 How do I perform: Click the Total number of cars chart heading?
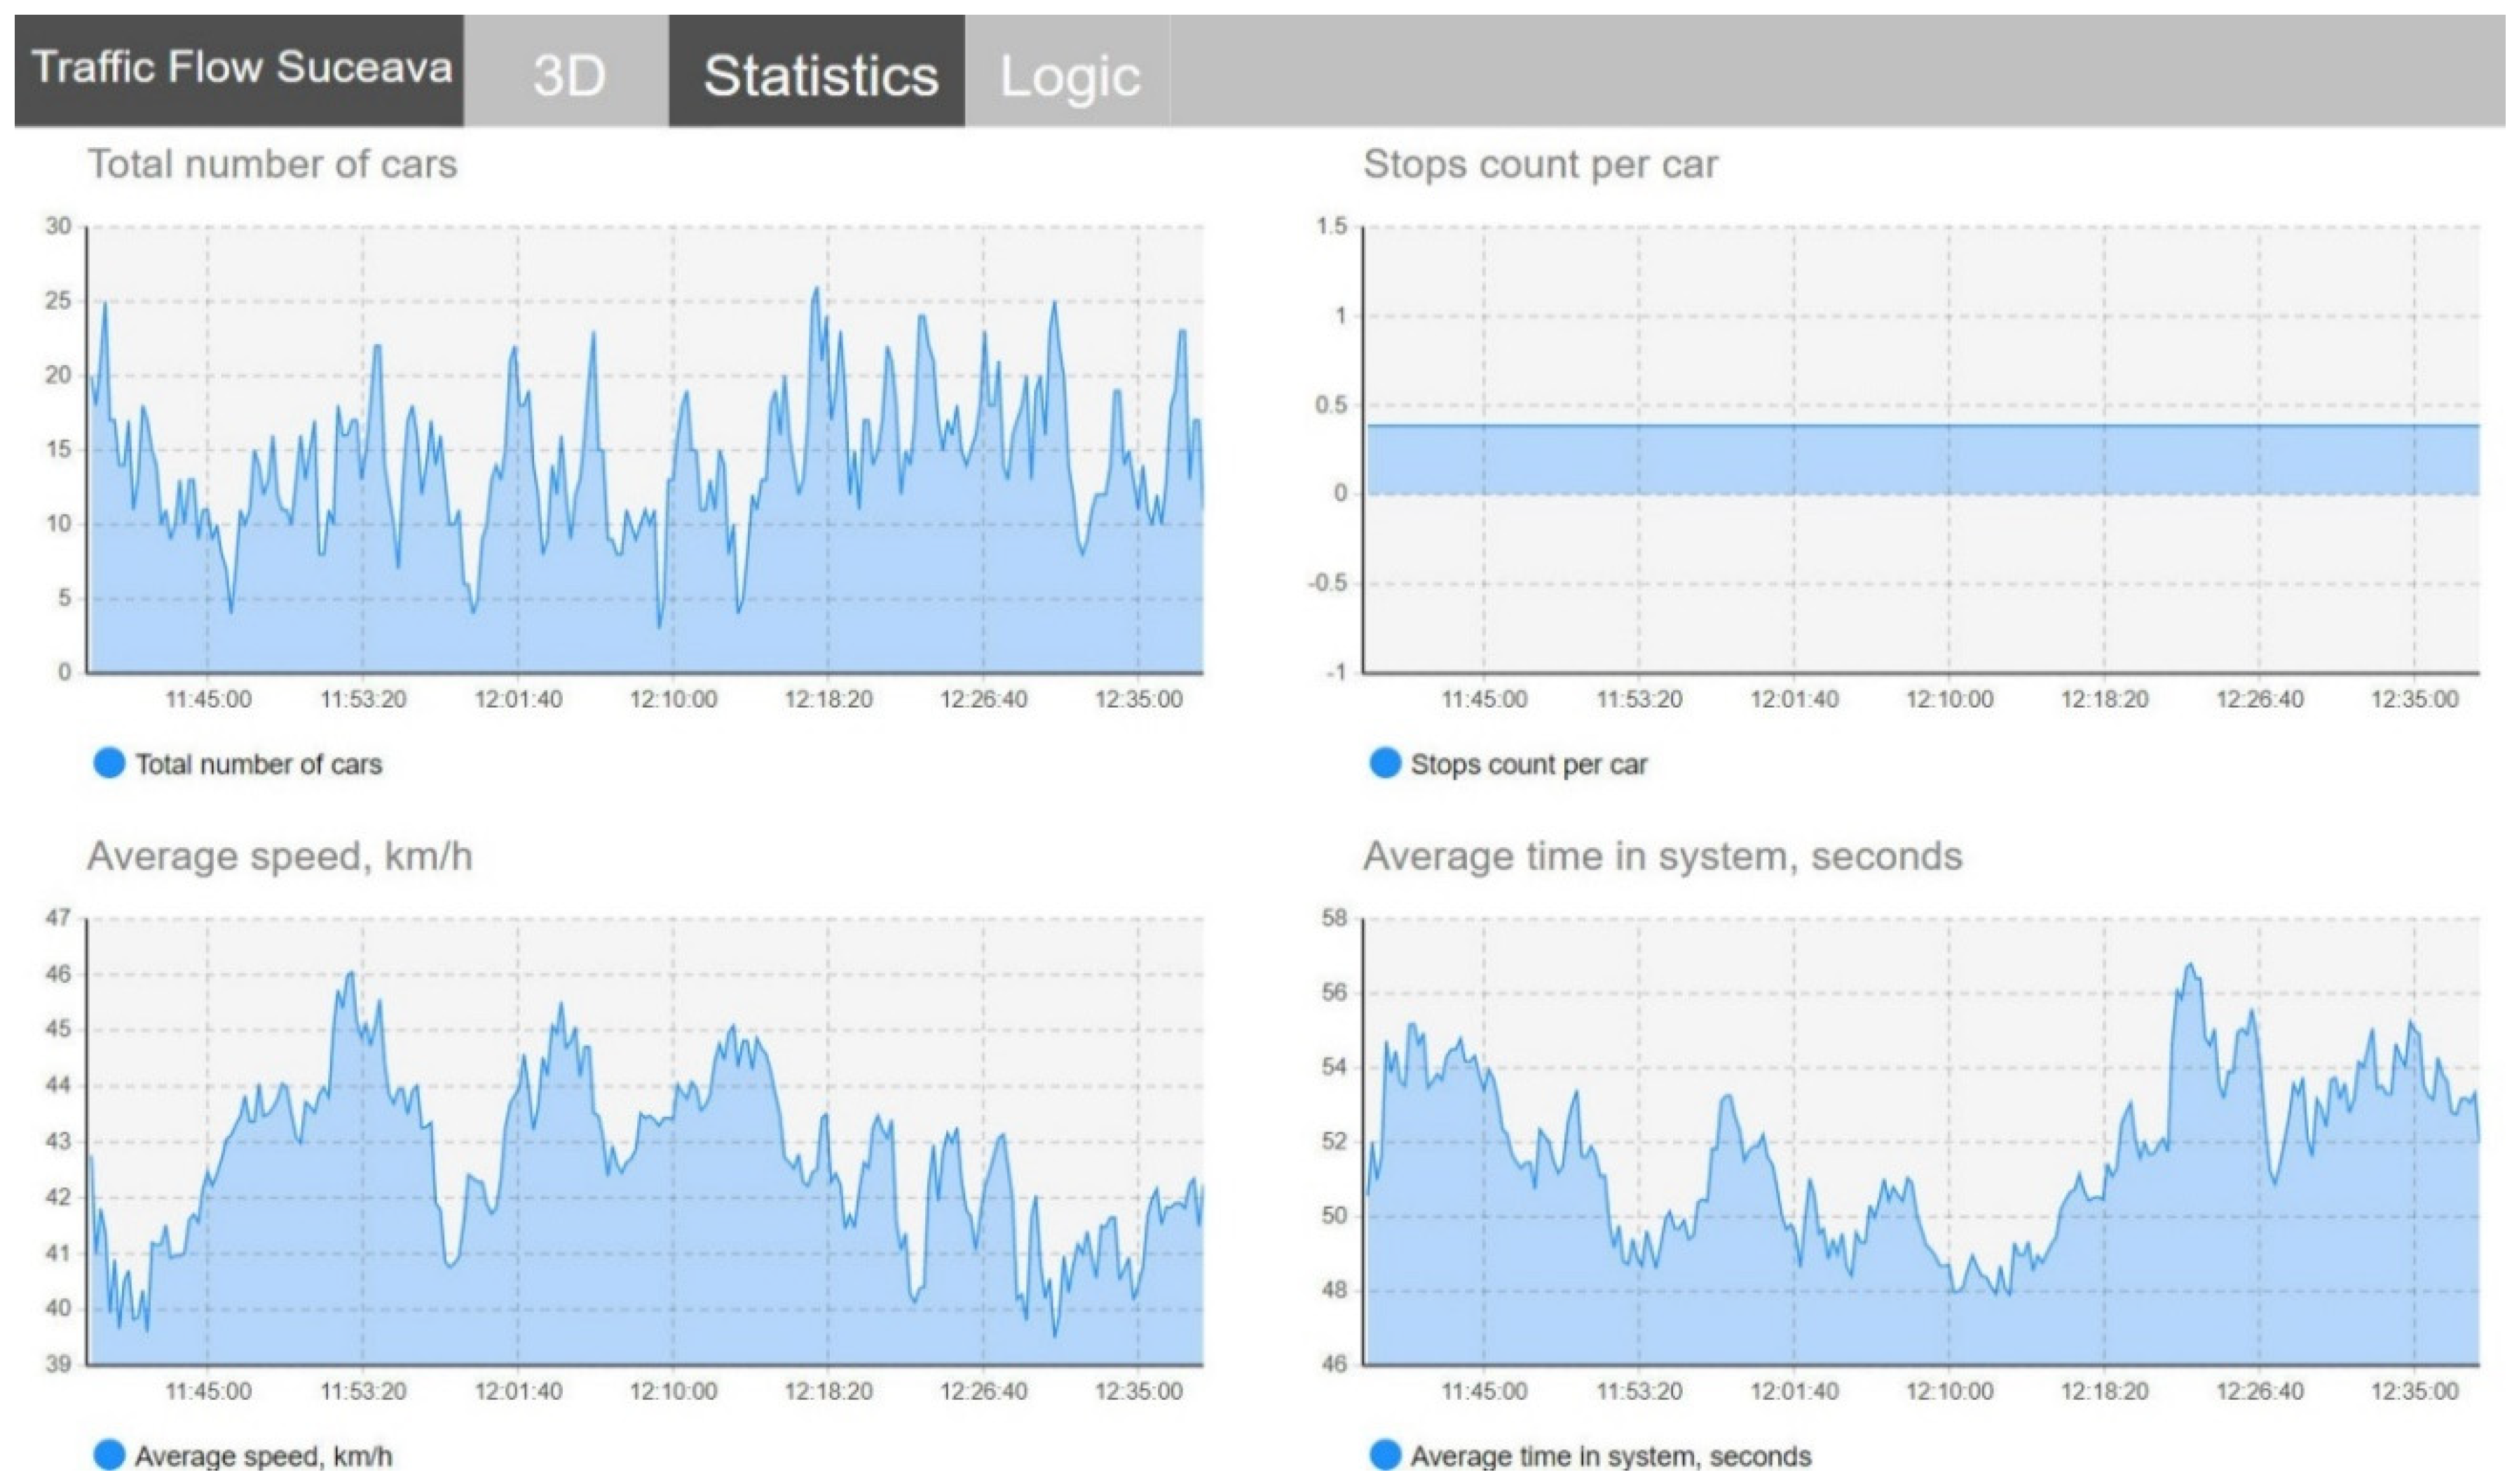pos(272,164)
